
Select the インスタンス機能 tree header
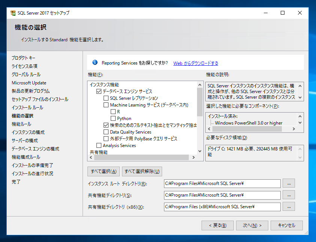[104, 85]
